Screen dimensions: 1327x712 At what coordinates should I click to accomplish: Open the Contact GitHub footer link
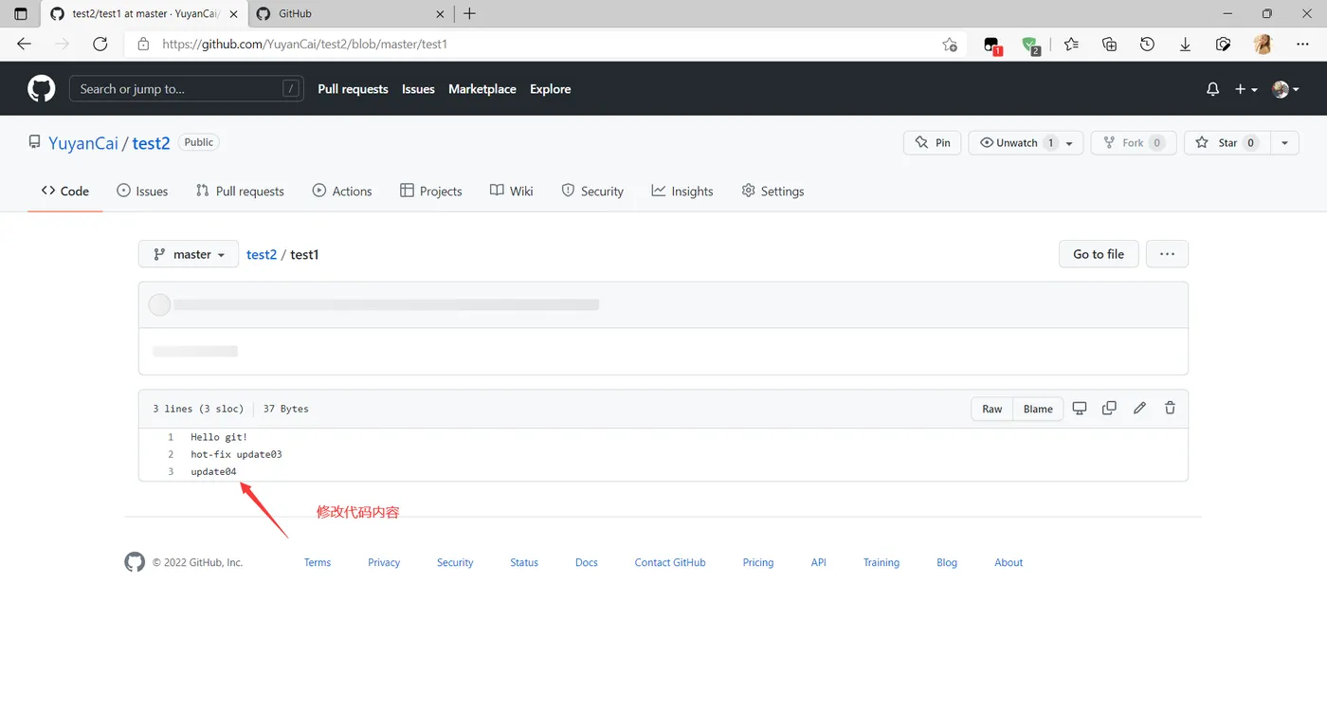[x=670, y=562]
